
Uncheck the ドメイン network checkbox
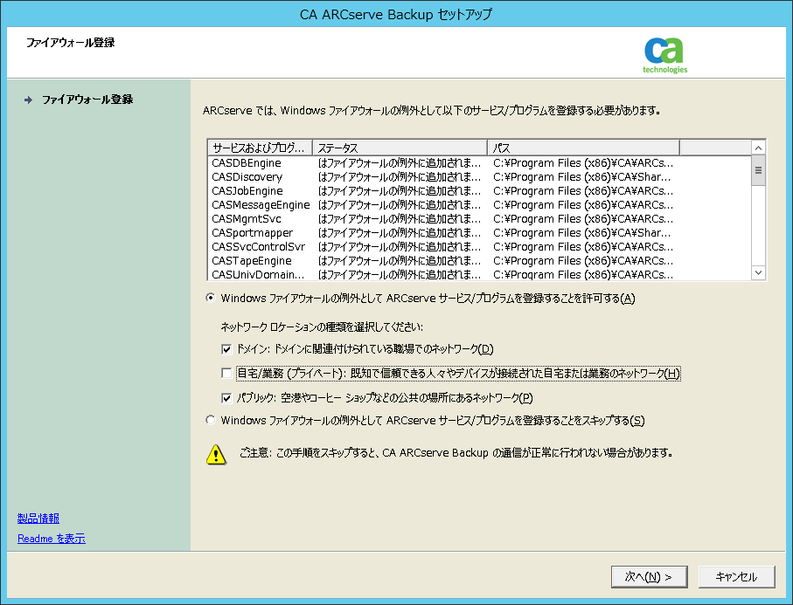(x=226, y=349)
